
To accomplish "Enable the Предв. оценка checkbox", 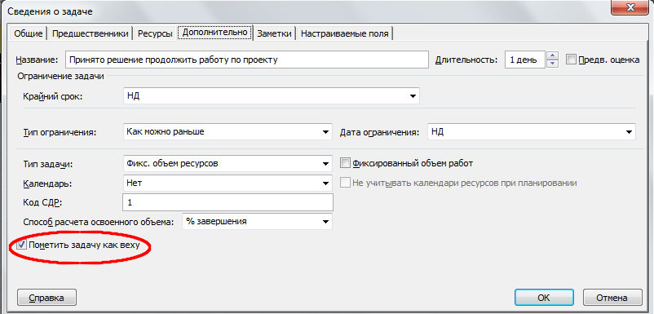I will (x=571, y=60).
